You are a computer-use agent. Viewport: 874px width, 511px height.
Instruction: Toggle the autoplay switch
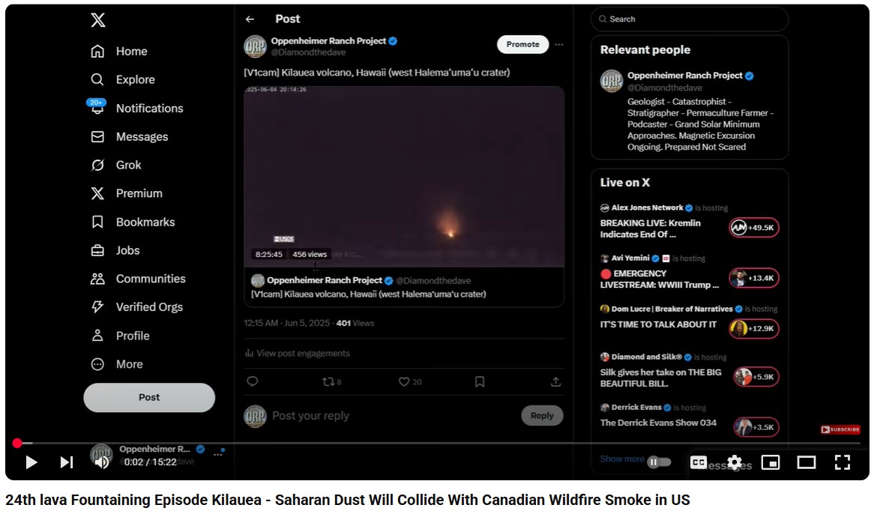point(659,462)
